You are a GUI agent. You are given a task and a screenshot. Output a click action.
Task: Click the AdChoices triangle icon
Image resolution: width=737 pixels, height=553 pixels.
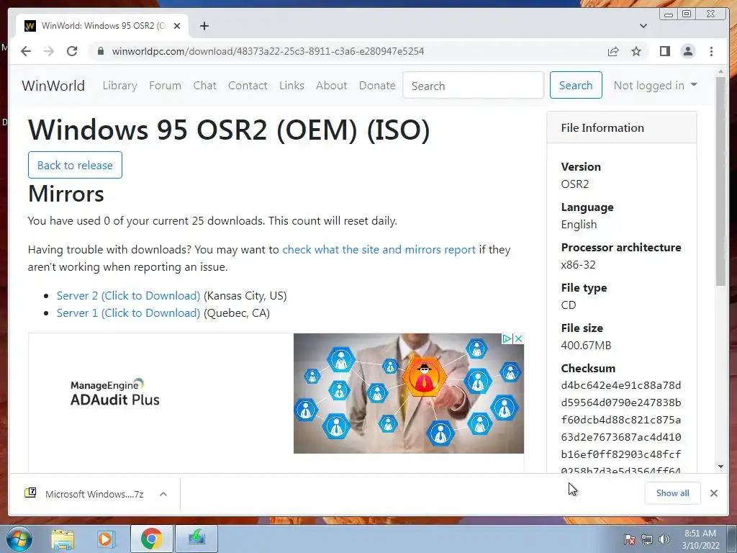pos(507,338)
